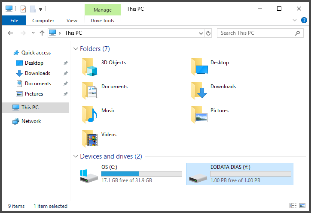
Task: Open Help with the question mark icon
Action: click(x=304, y=20)
